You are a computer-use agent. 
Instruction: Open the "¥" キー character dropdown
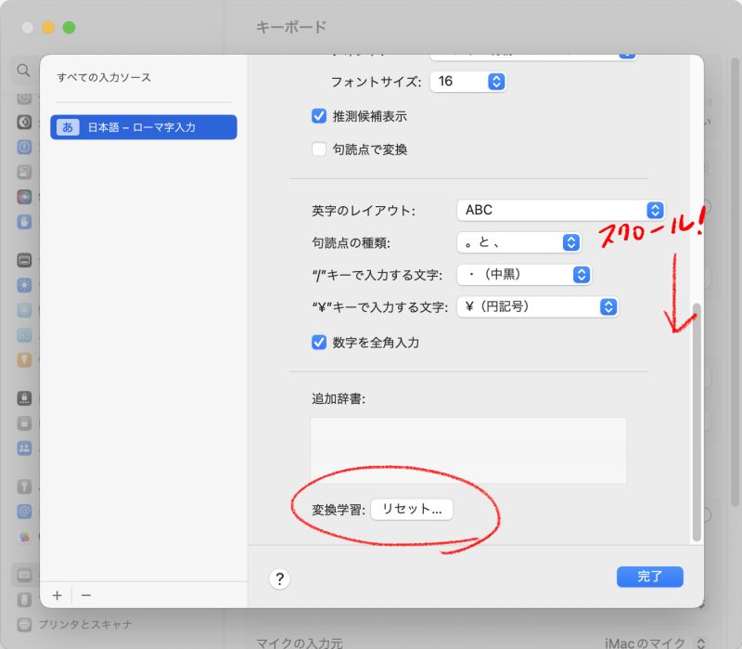point(537,307)
